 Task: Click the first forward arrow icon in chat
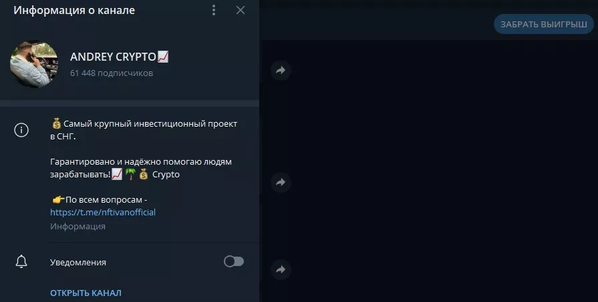(281, 70)
